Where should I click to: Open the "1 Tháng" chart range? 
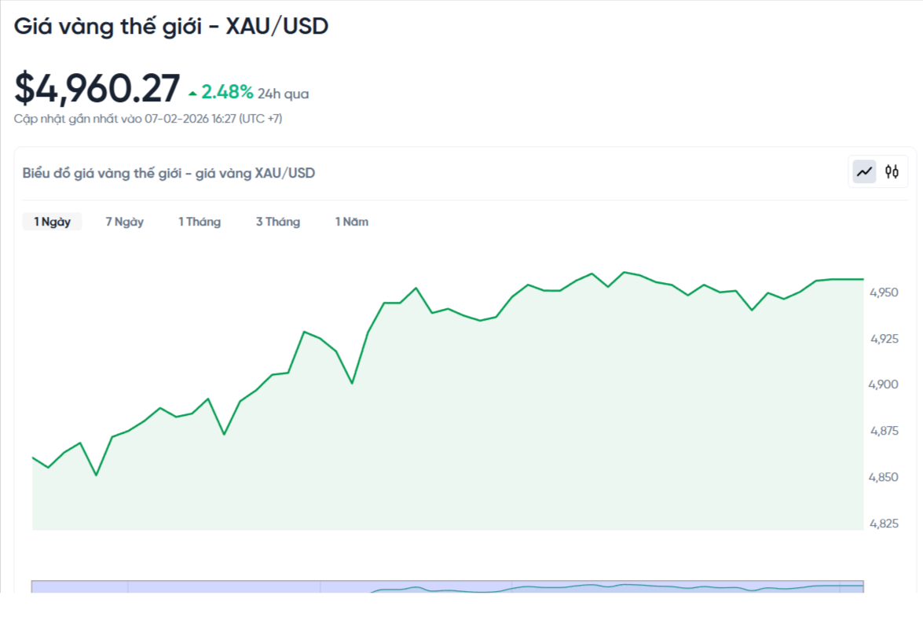200,222
